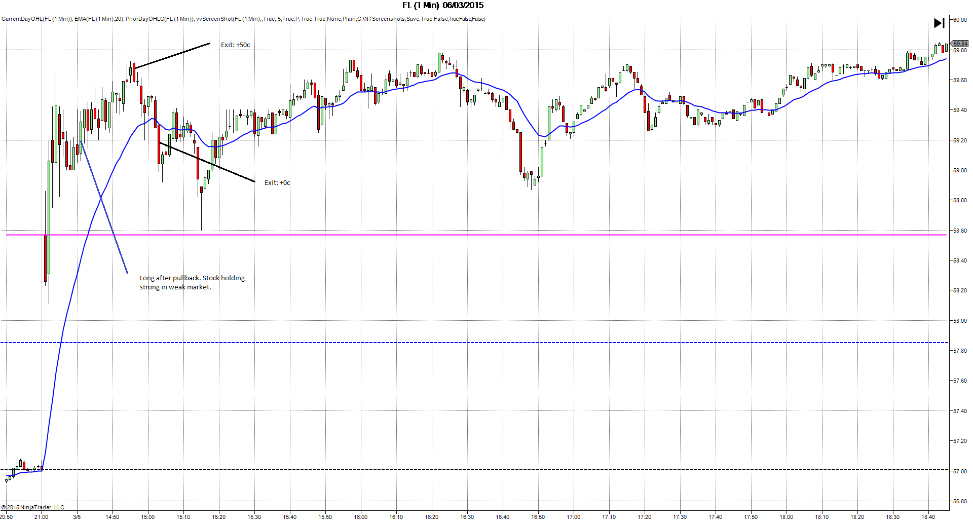Viewport: 973px width, 524px height.
Task: Click the 58.20 price axis label
Action: [960, 290]
